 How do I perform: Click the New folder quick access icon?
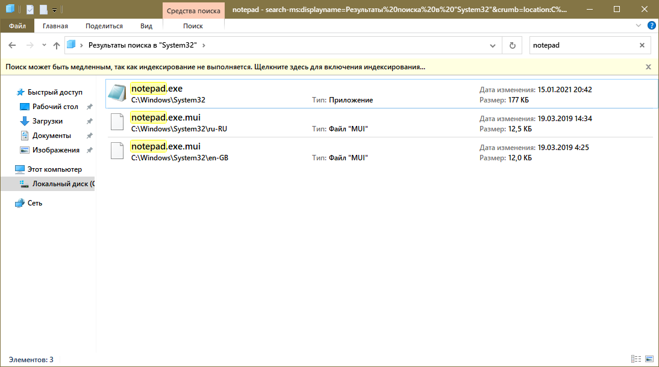(x=43, y=10)
